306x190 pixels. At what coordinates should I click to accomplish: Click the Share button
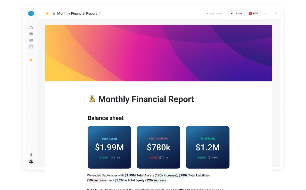point(236,13)
